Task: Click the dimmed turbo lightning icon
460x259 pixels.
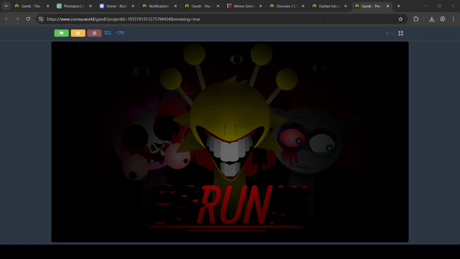Action: coord(387,33)
